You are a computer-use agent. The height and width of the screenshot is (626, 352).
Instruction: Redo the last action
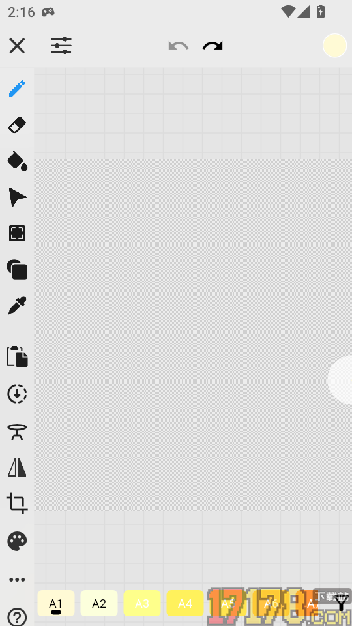[x=213, y=46]
